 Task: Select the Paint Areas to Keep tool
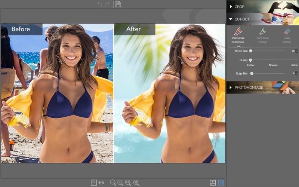pos(262,36)
